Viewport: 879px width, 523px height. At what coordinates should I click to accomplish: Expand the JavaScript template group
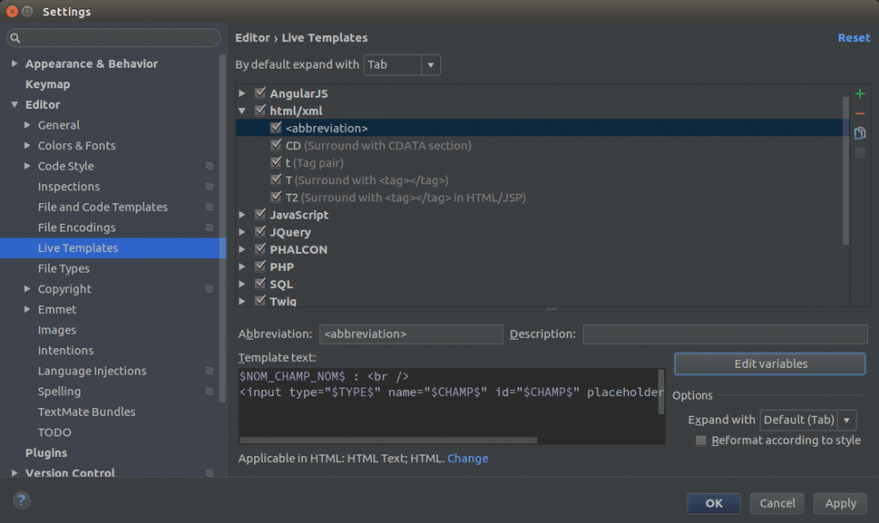click(242, 215)
